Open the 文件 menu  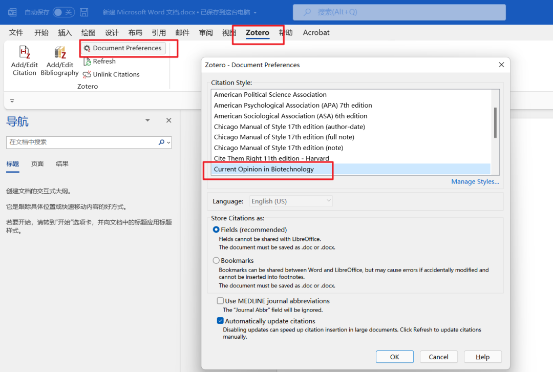pyautogui.click(x=16, y=33)
